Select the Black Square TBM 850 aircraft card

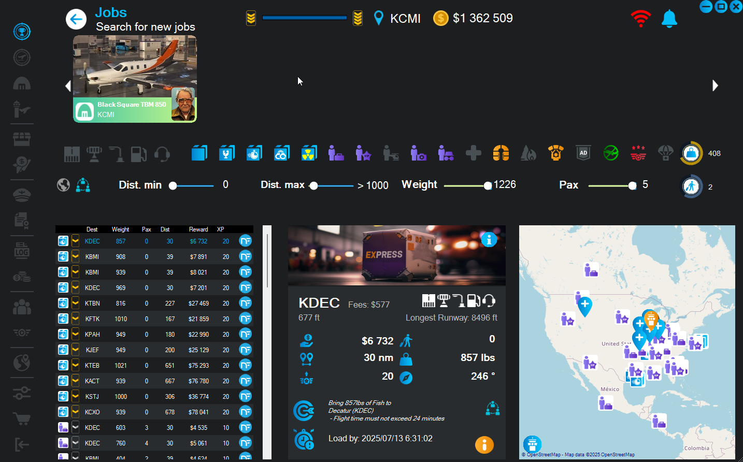point(135,79)
